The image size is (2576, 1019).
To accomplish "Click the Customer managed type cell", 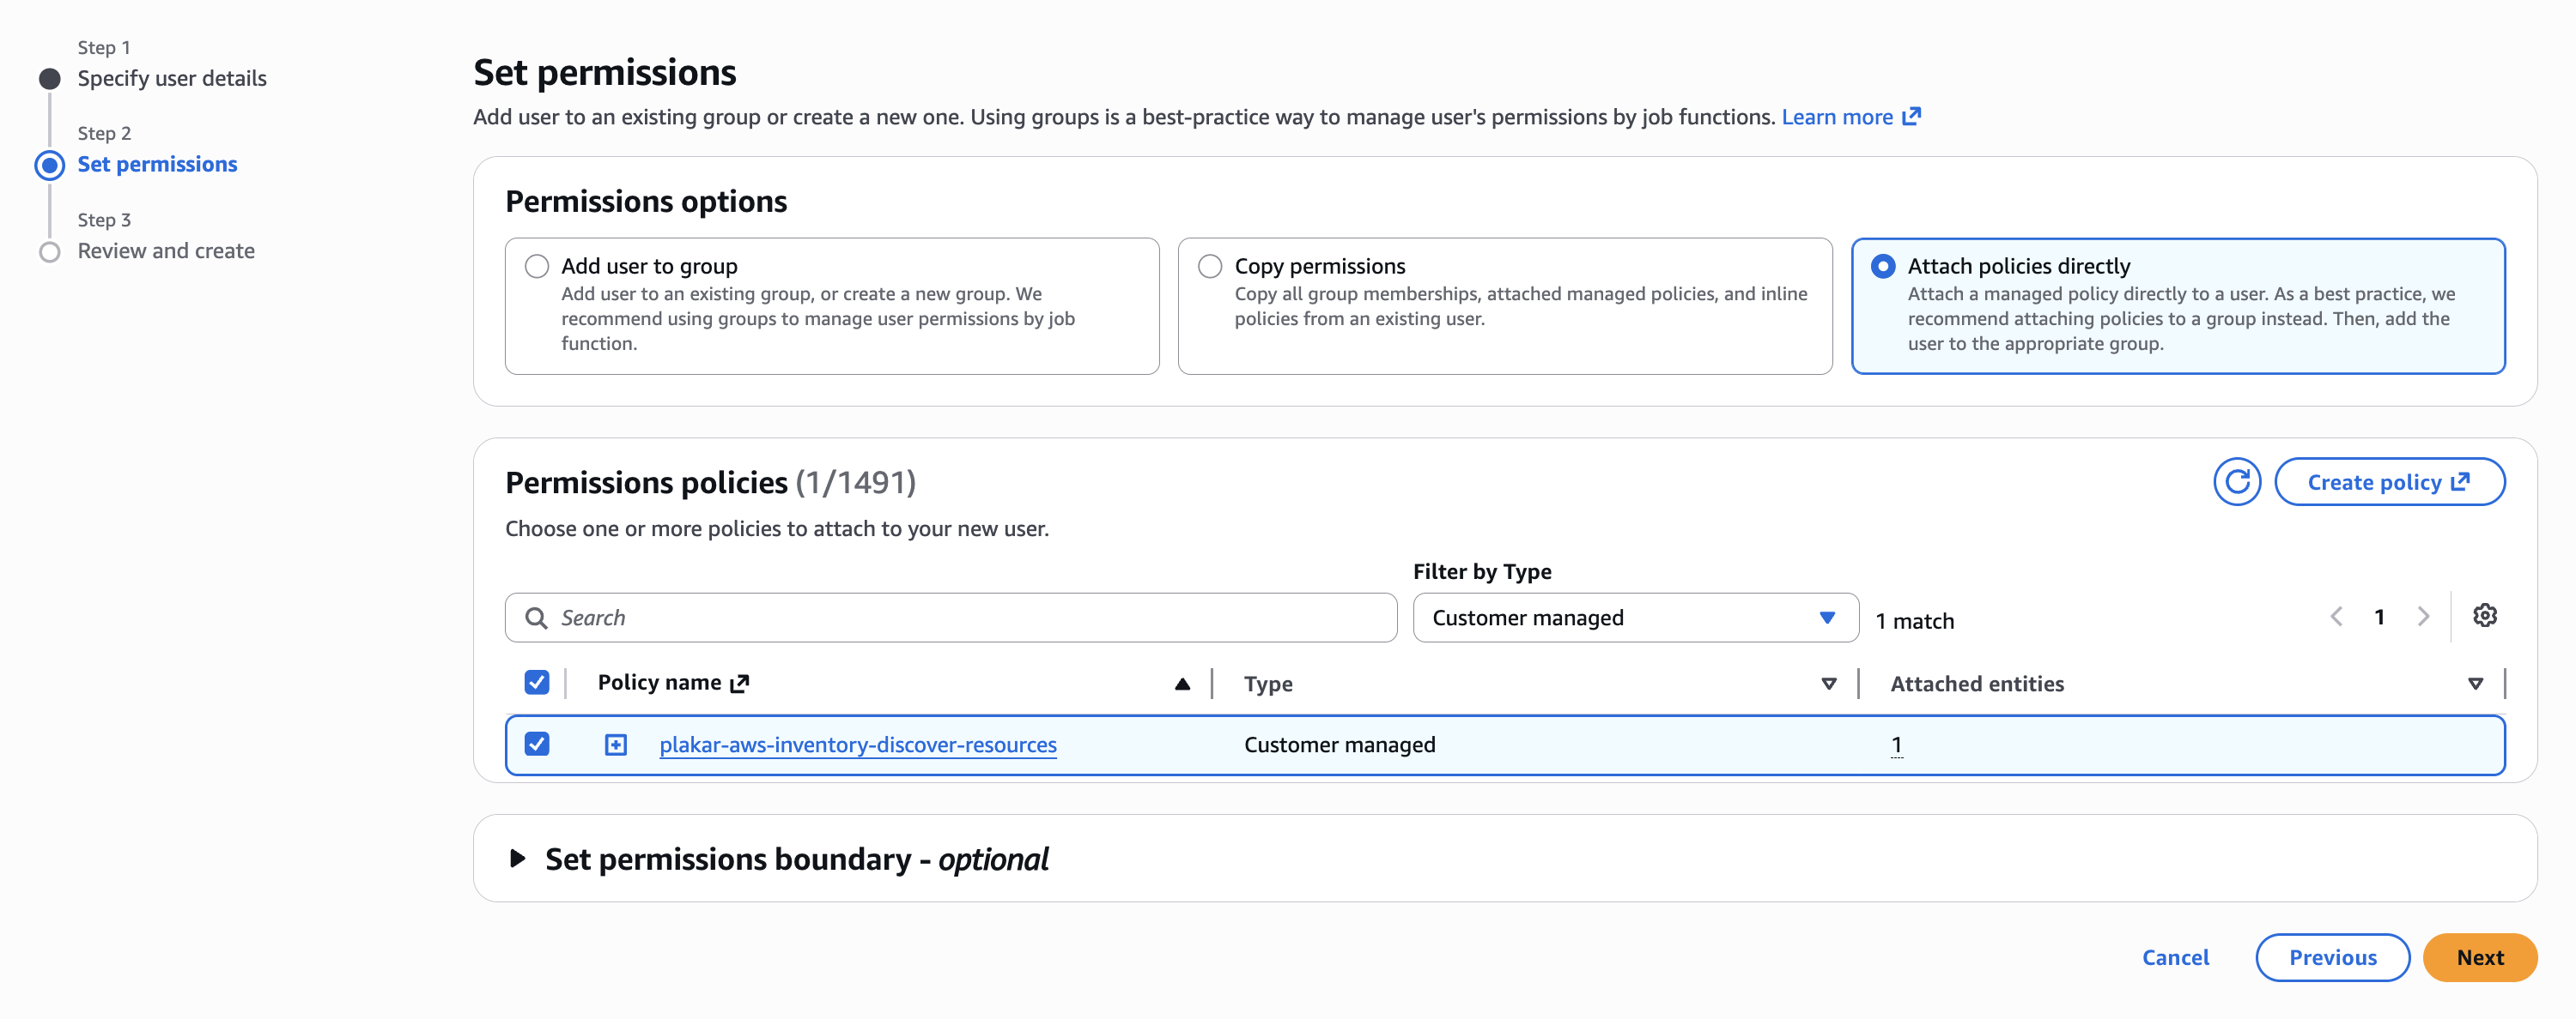I will pos(1339,745).
